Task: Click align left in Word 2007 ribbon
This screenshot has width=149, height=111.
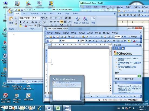Action: pyautogui.click(x=51, y=22)
